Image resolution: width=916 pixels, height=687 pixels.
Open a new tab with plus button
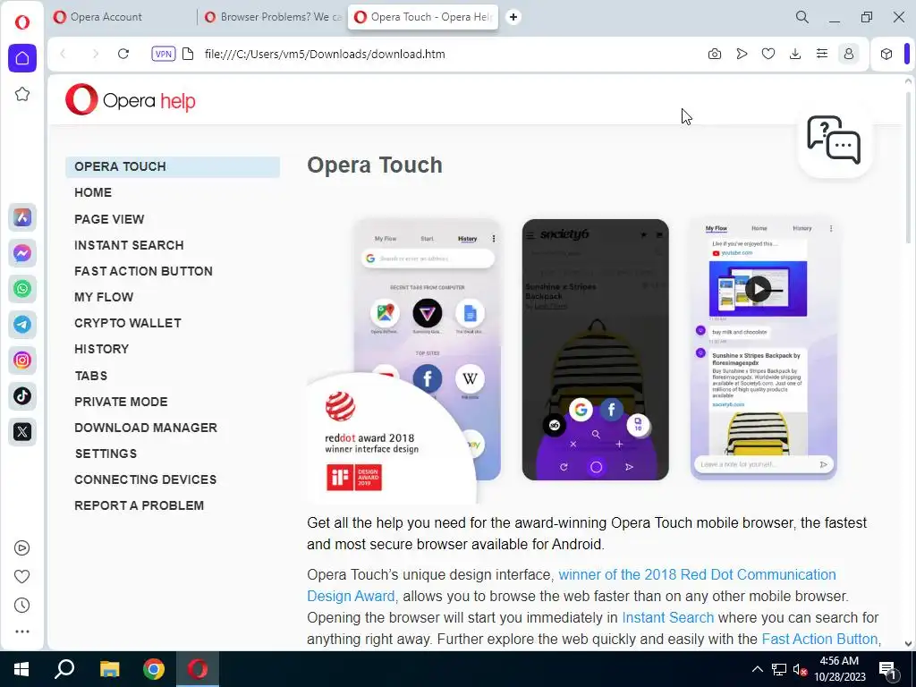pyautogui.click(x=513, y=17)
